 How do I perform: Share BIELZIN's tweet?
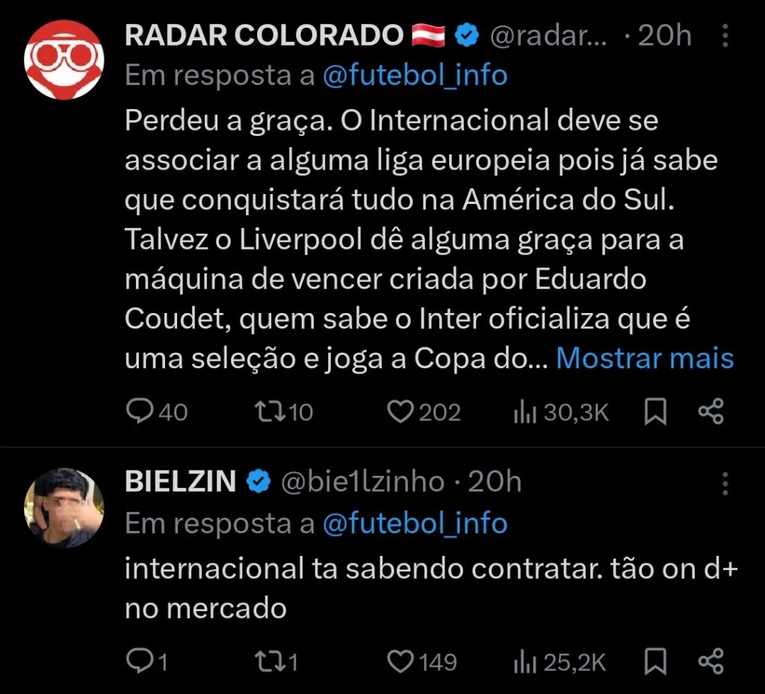pyautogui.click(x=710, y=660)
